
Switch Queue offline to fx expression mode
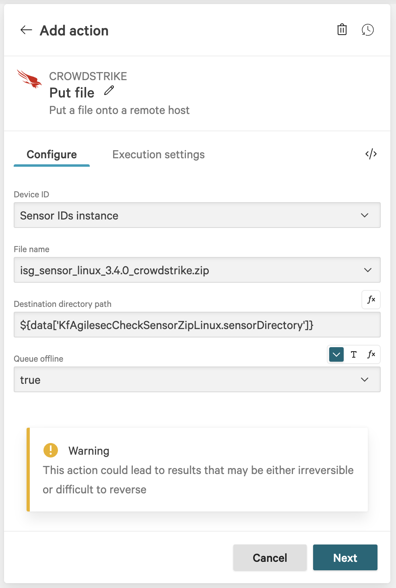click(x=371, y=354)
